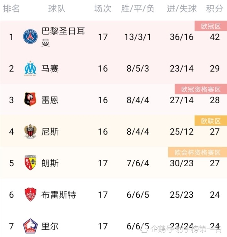Select the RC Lens shield logo

(x=30, y=163)
